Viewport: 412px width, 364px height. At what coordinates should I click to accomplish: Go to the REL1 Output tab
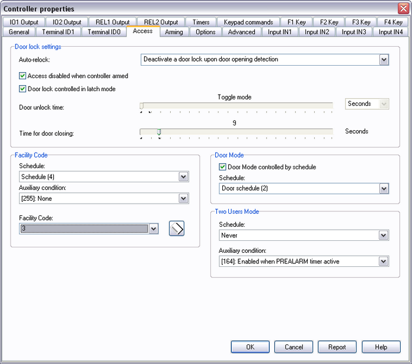click(x=112, y=22)
